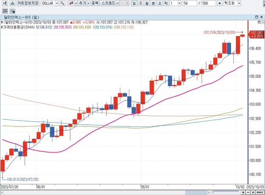The height and width of the screenshot is (195, 265).
Task: Select the 틱 tick period toggle
Action: tap(166, 3)
